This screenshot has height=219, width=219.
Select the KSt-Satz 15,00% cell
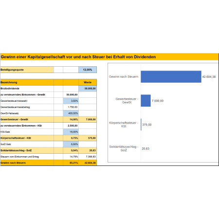[x=71, y=132]
